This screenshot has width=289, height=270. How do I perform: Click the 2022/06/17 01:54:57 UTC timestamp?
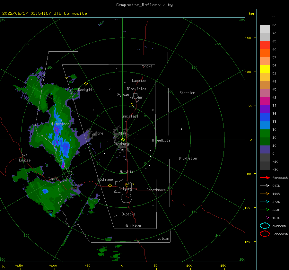[31, 13]
